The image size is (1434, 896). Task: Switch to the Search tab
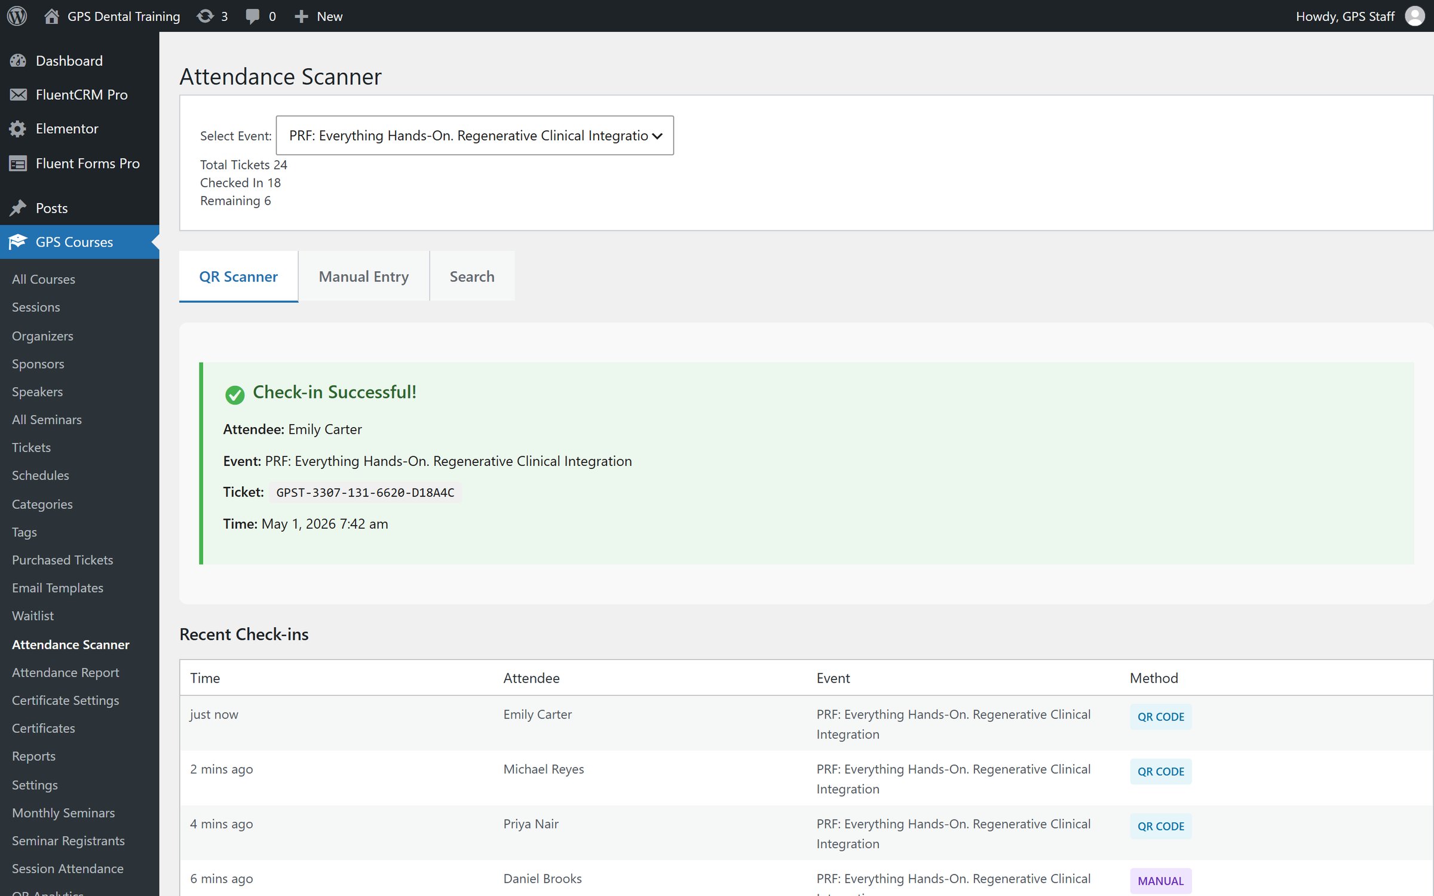472,277
